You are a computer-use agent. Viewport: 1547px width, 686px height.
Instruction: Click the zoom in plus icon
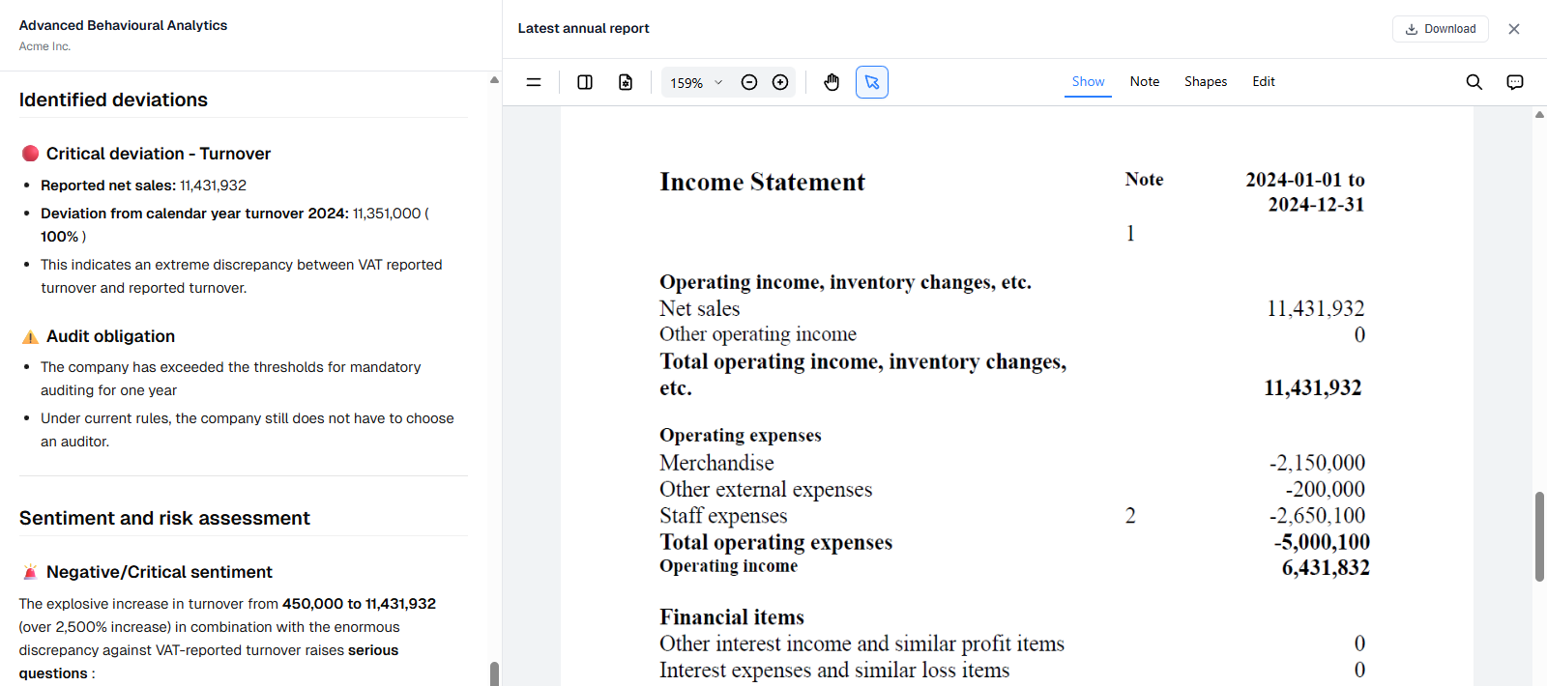pyautogui.click(x=780, y=82)
